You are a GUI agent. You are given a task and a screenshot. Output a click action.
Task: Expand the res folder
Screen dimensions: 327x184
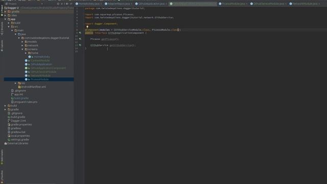16,83
